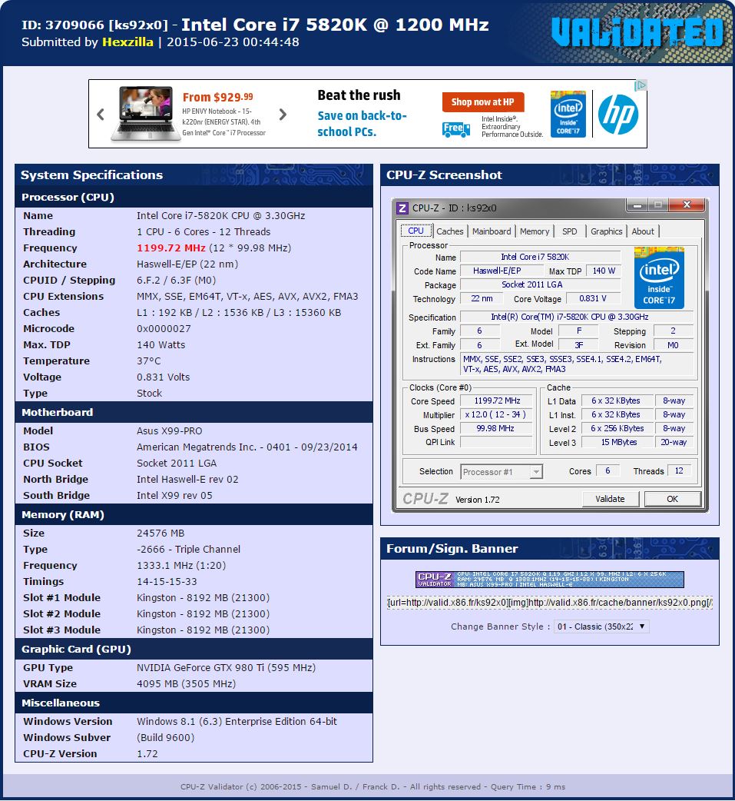Close the CPU-Z window

coord(687,205)
